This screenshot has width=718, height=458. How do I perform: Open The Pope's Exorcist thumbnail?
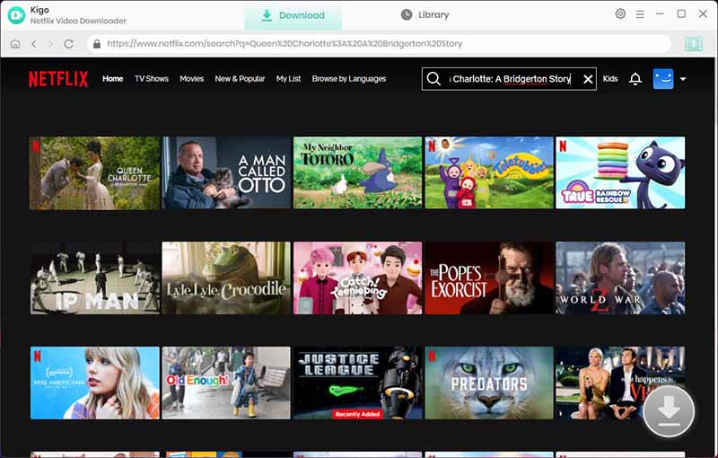pyautogui.click(x=489, y=278)
